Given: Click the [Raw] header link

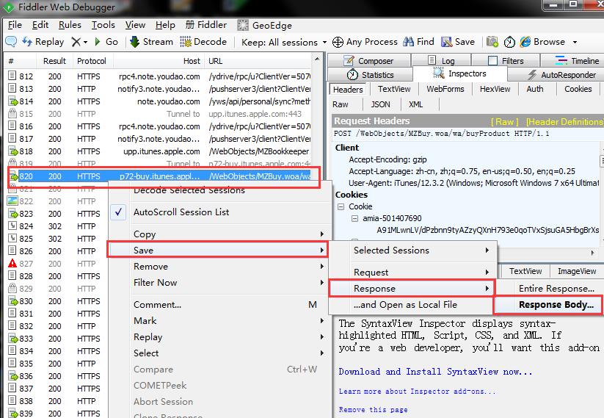Looking at the screenshot, I should click(x=505, y=122).
